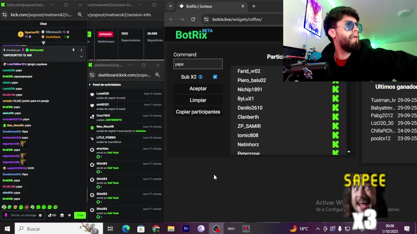Open Google Chrome from taskbar
The width and height of the screenshot is (417, 234).
[156, 229]
